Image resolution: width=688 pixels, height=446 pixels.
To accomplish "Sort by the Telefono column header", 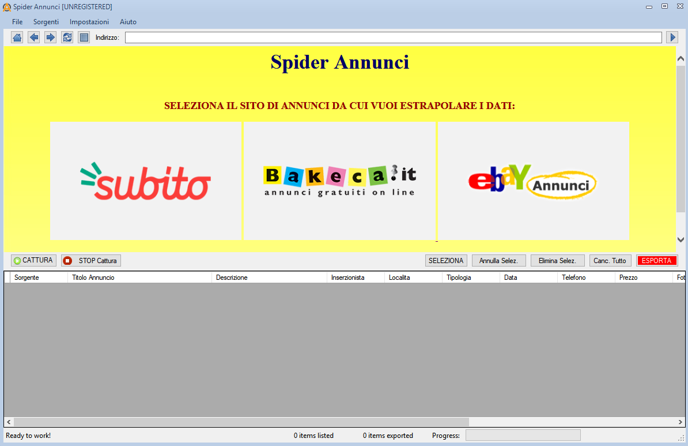I will pyautogui.click(x=586, y=278).
